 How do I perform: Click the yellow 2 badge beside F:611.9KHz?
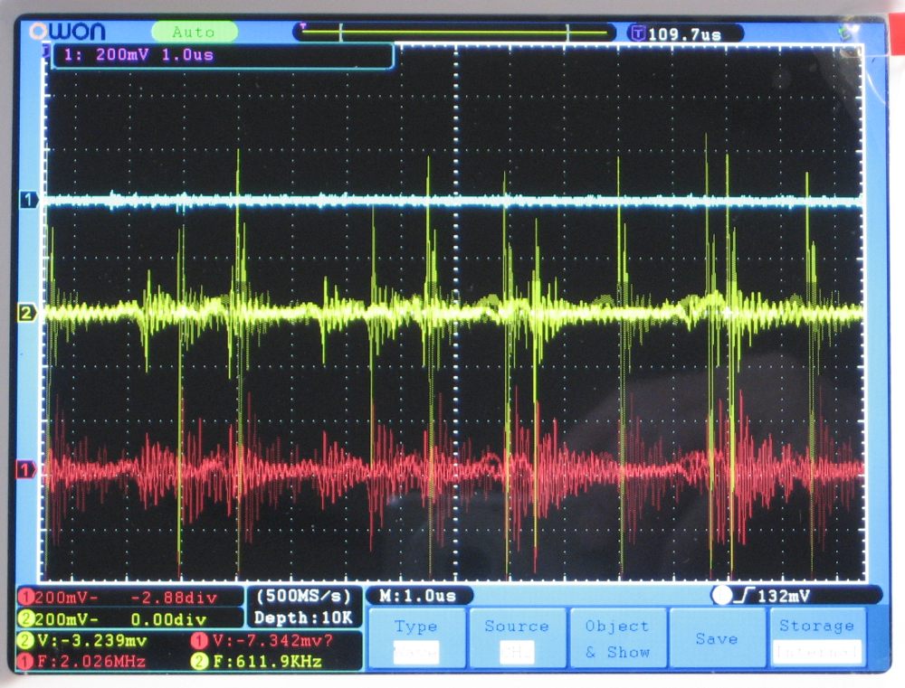tap(200, 662)
